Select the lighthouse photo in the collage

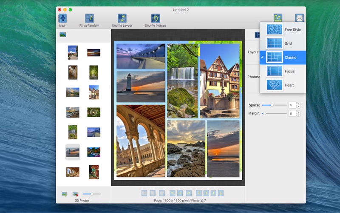pyautogui.click(x=141, y=86)
